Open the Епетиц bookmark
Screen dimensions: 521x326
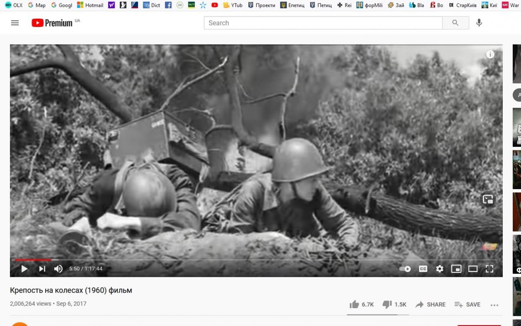point(292,5)
